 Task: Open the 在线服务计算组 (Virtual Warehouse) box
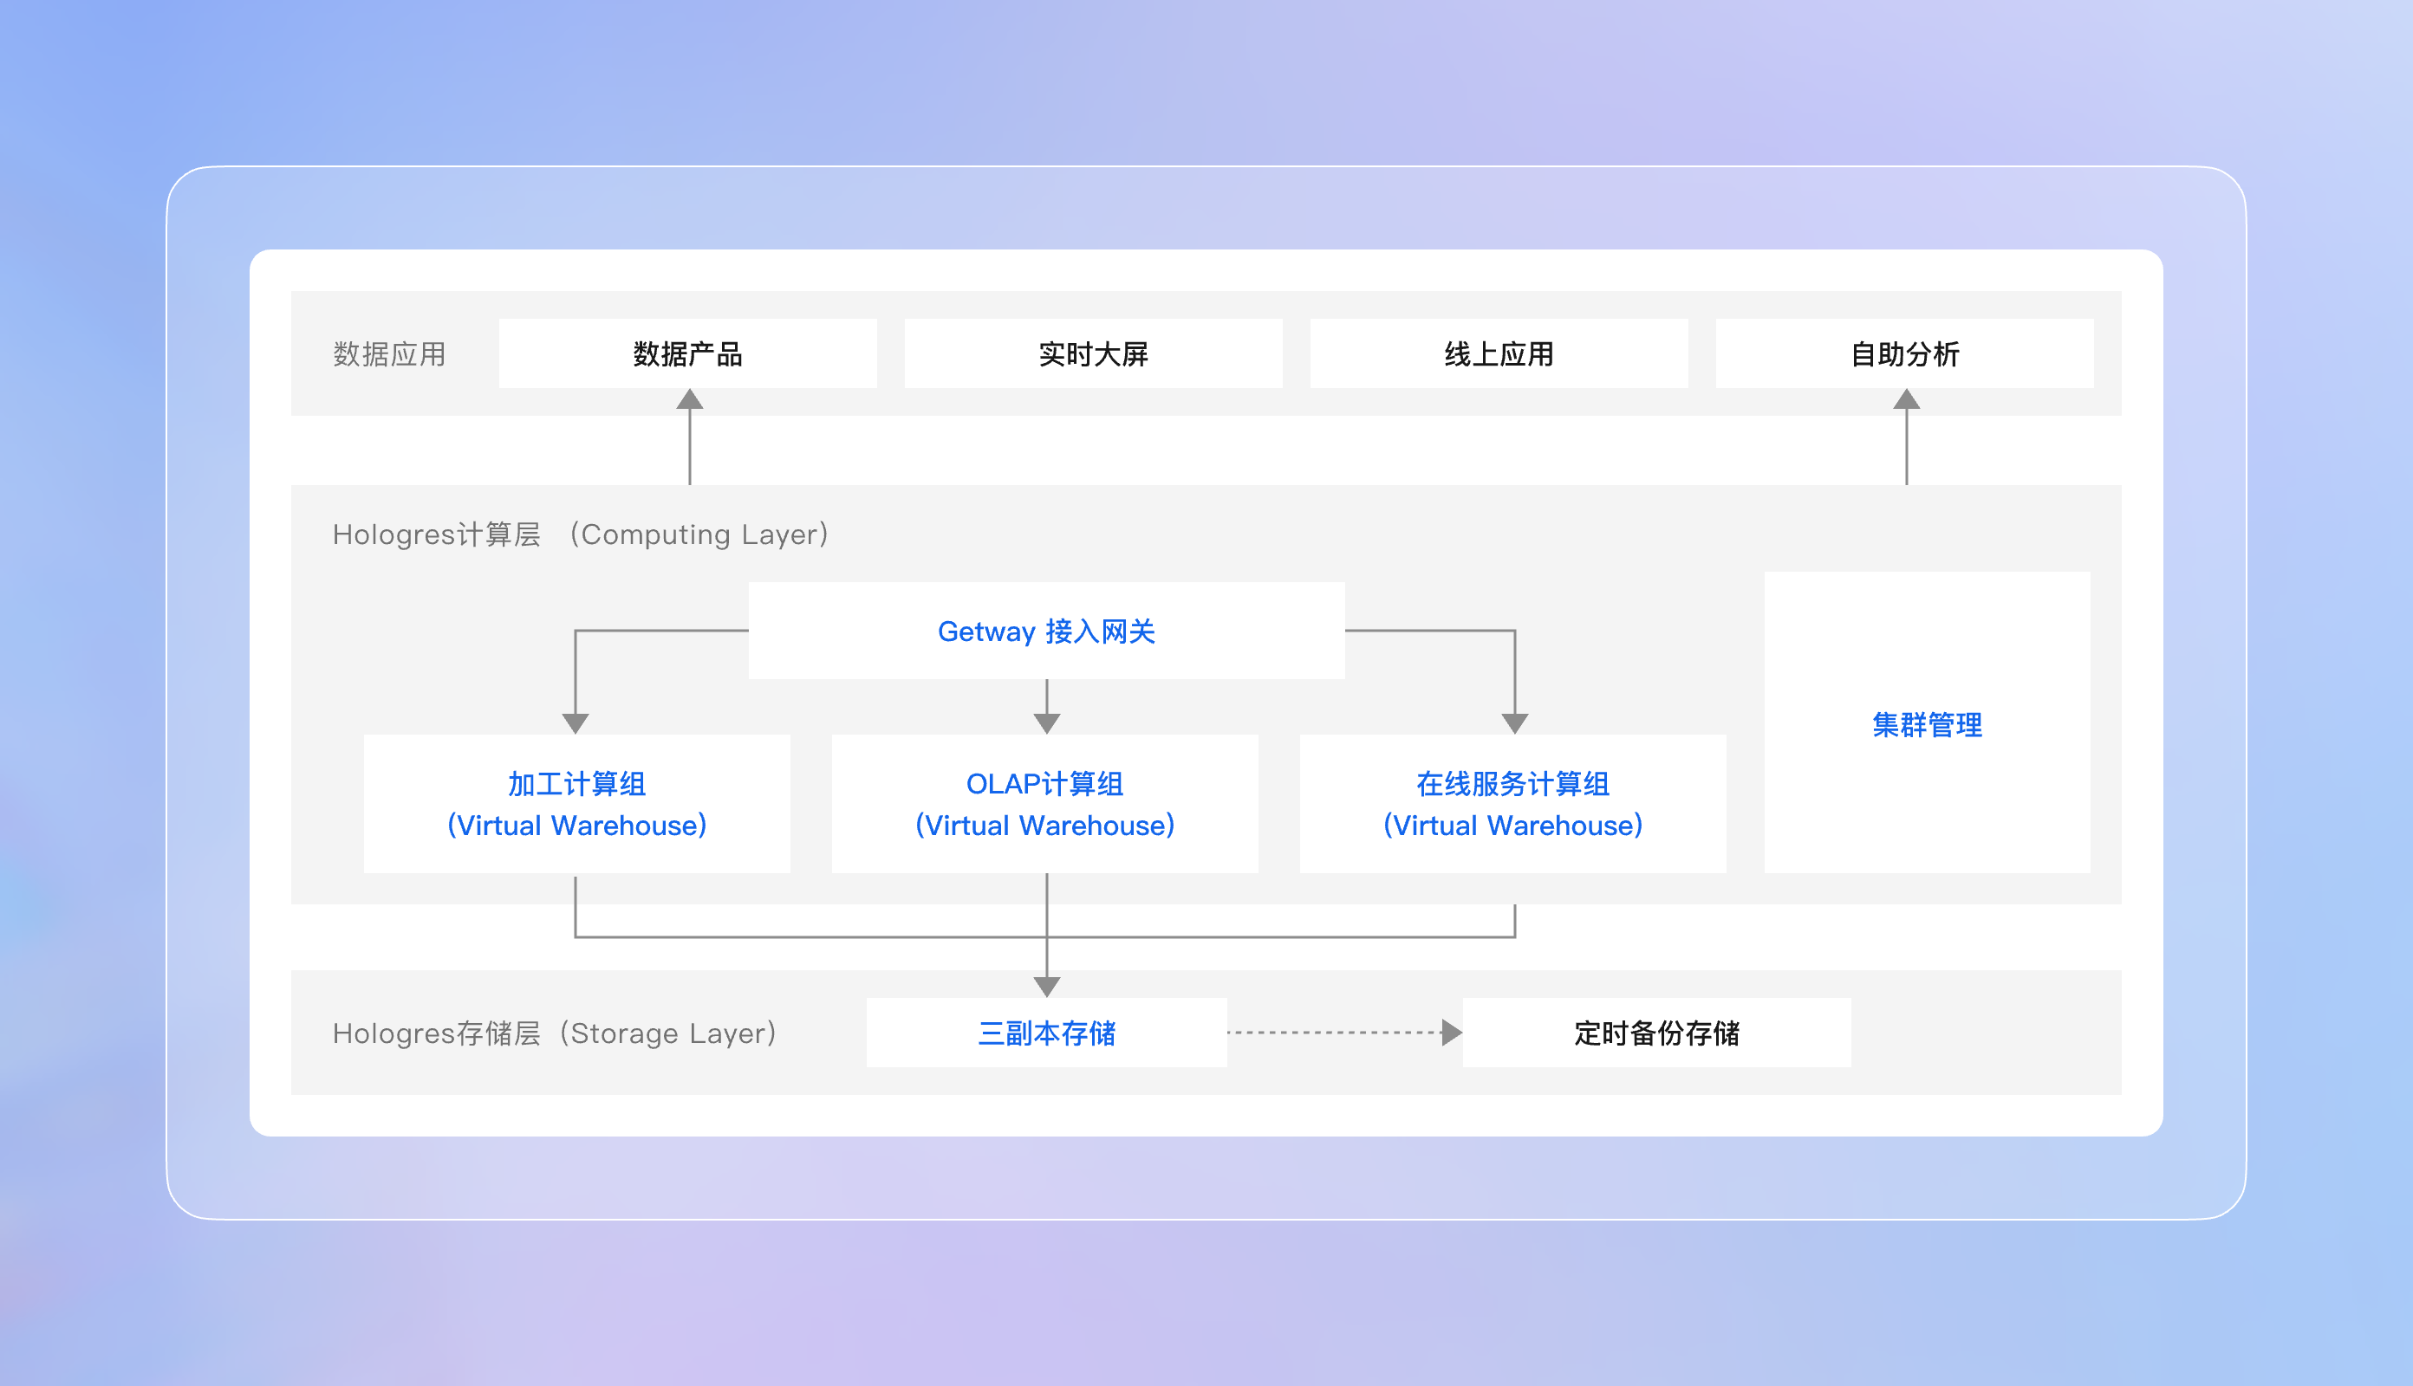1513,803
